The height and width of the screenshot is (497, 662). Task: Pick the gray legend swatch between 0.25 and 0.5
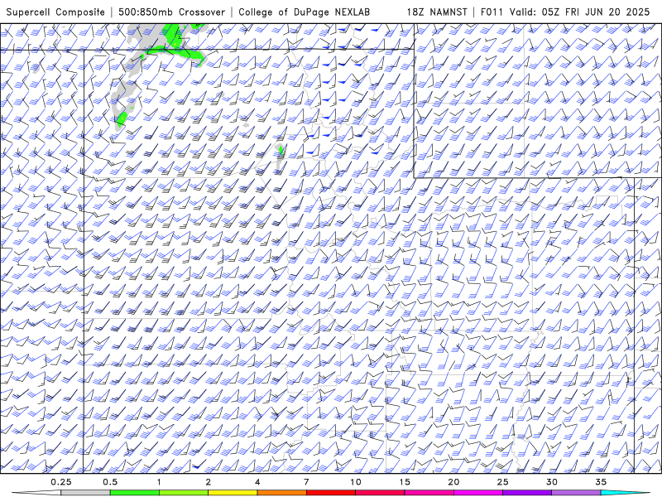point(85,493)
